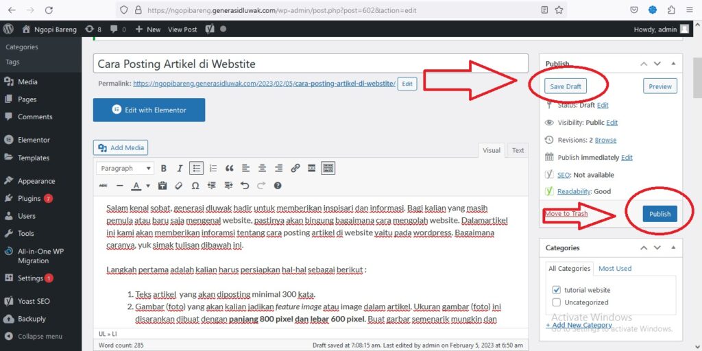This screenshot has height=351, width=702.
Task: Collapse the Publish panel toggle
Action: pos(673,64)
